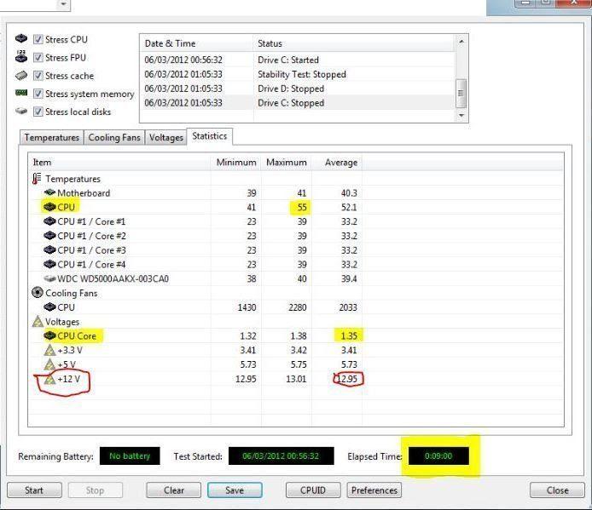Click the warning triangle icon of Voltages group

[38, 321]
